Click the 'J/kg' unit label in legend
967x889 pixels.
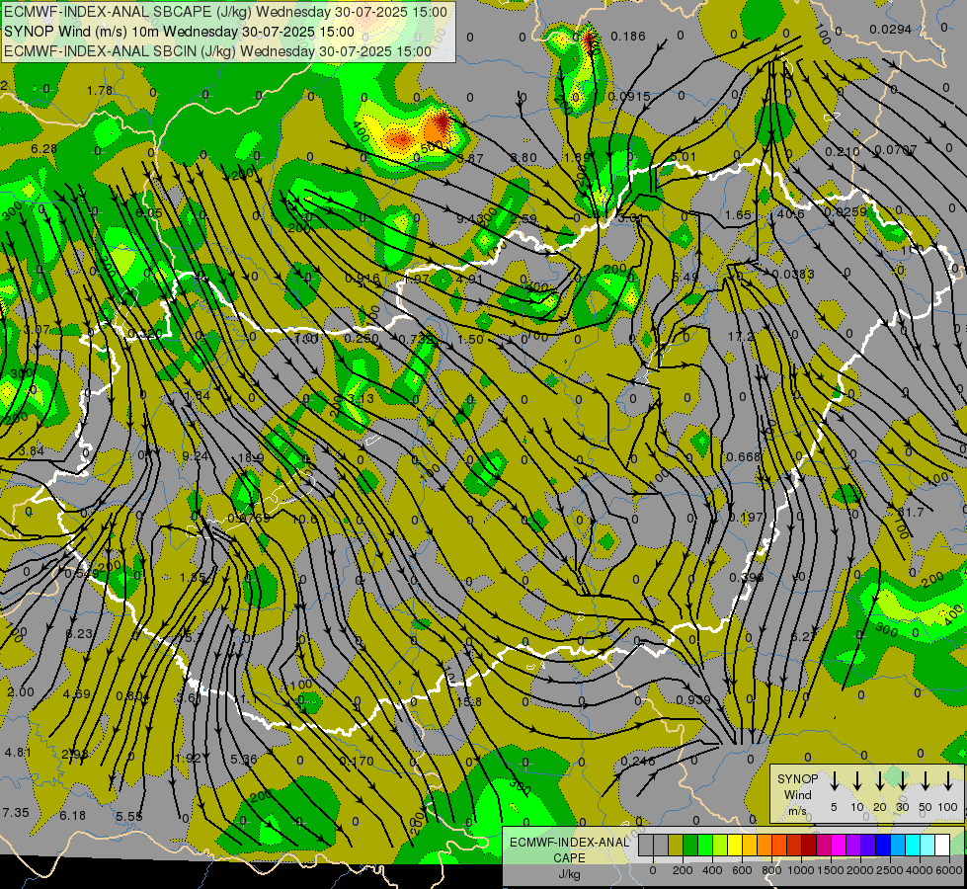569,874
